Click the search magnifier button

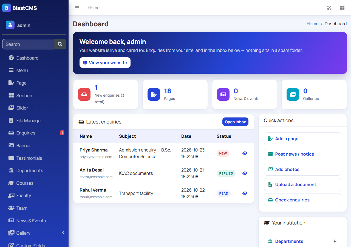pyautogui.click(x=60, y=44)
